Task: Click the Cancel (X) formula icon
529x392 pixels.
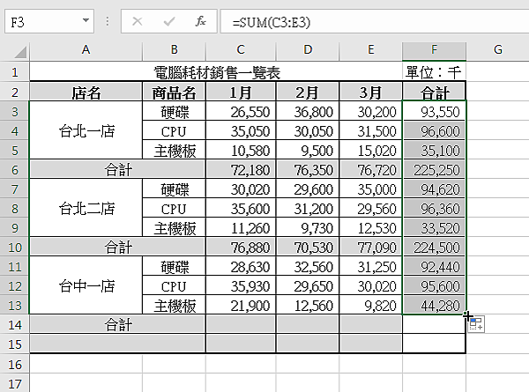Action: tap(137, 21)
